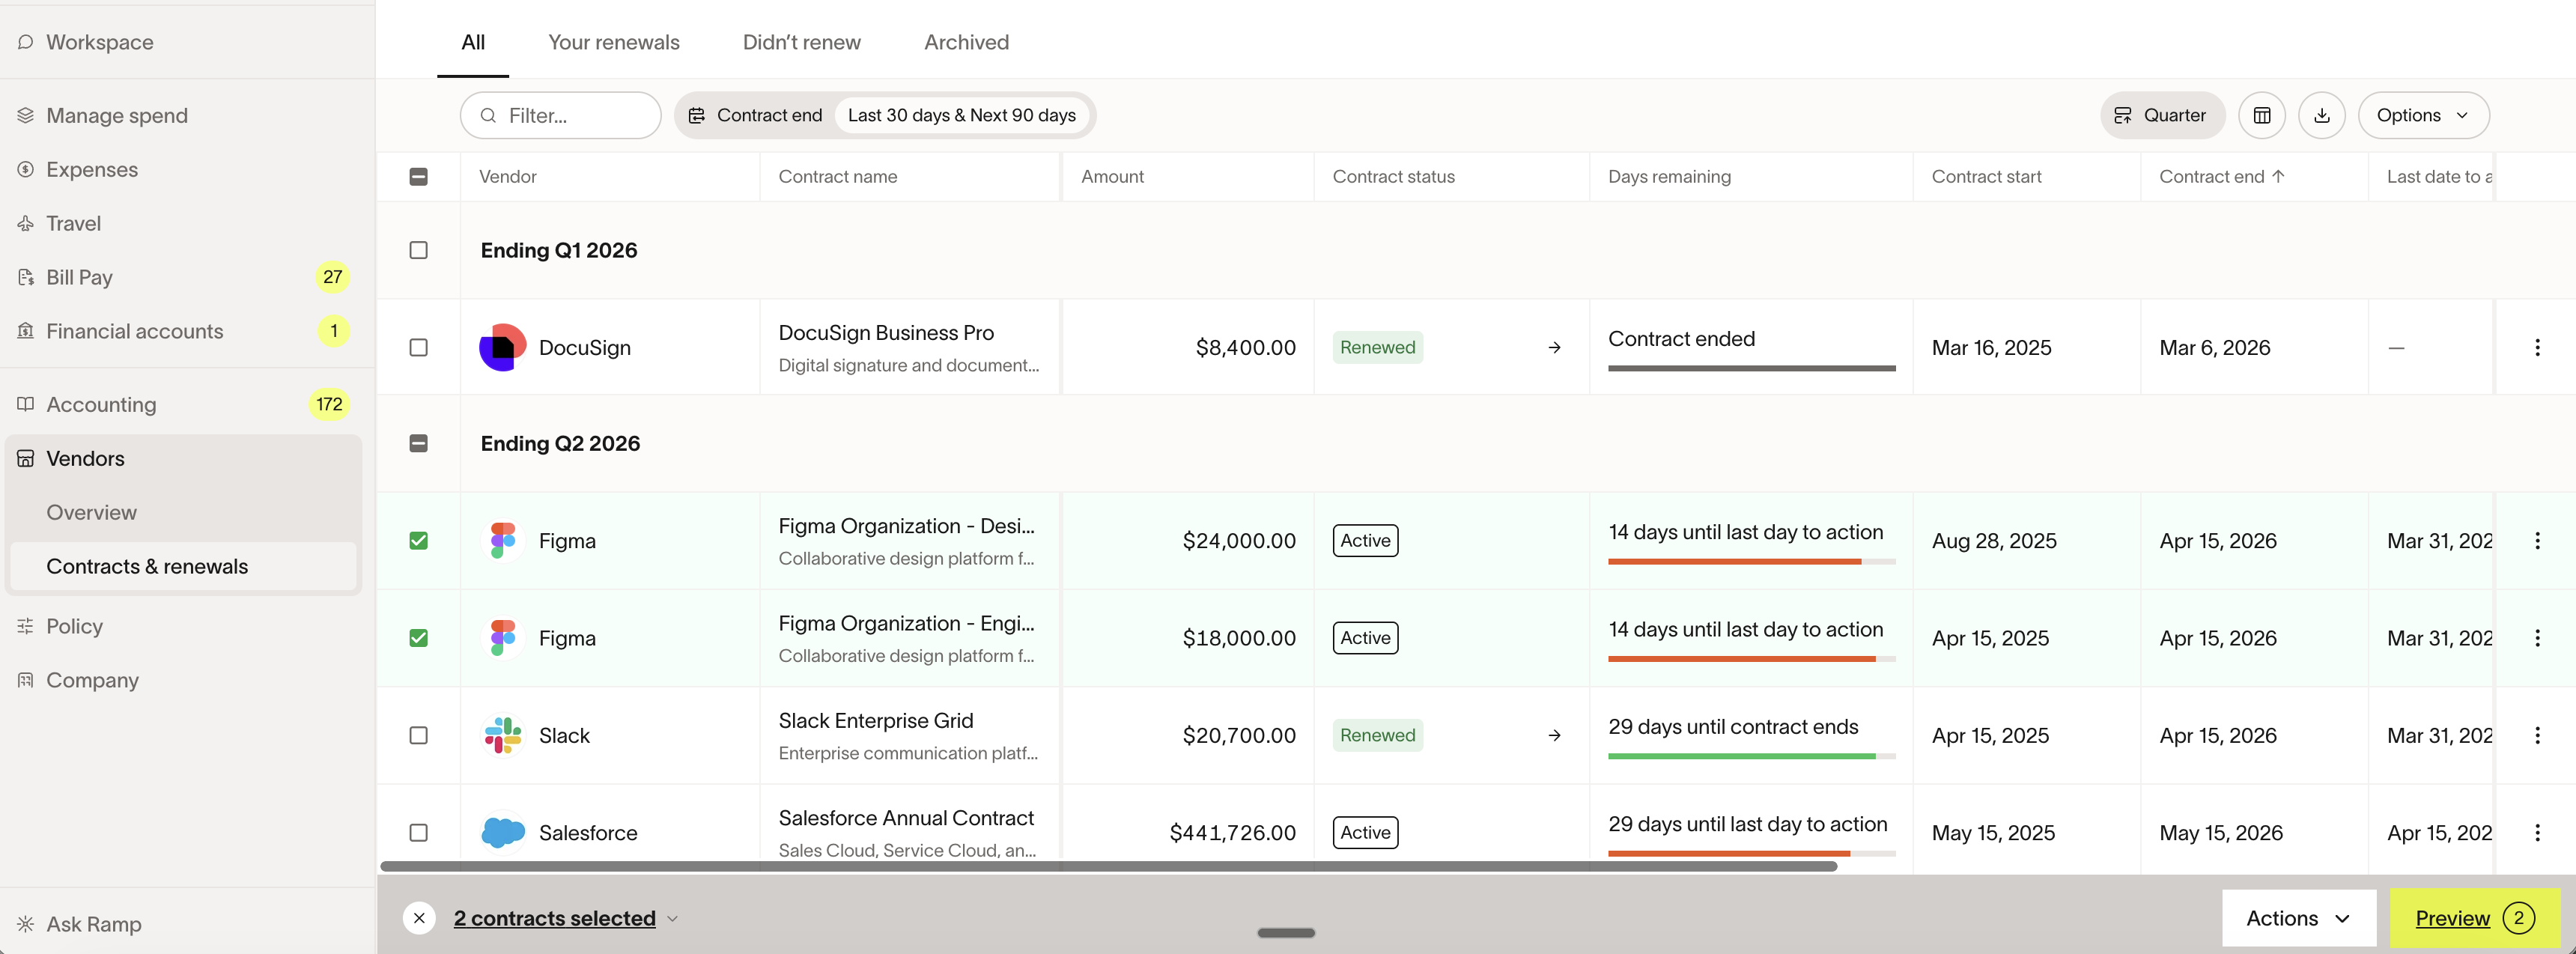Click the download export icon
The height and width of the screenshot is (954, 2576).
click(x=2322, y=116)
